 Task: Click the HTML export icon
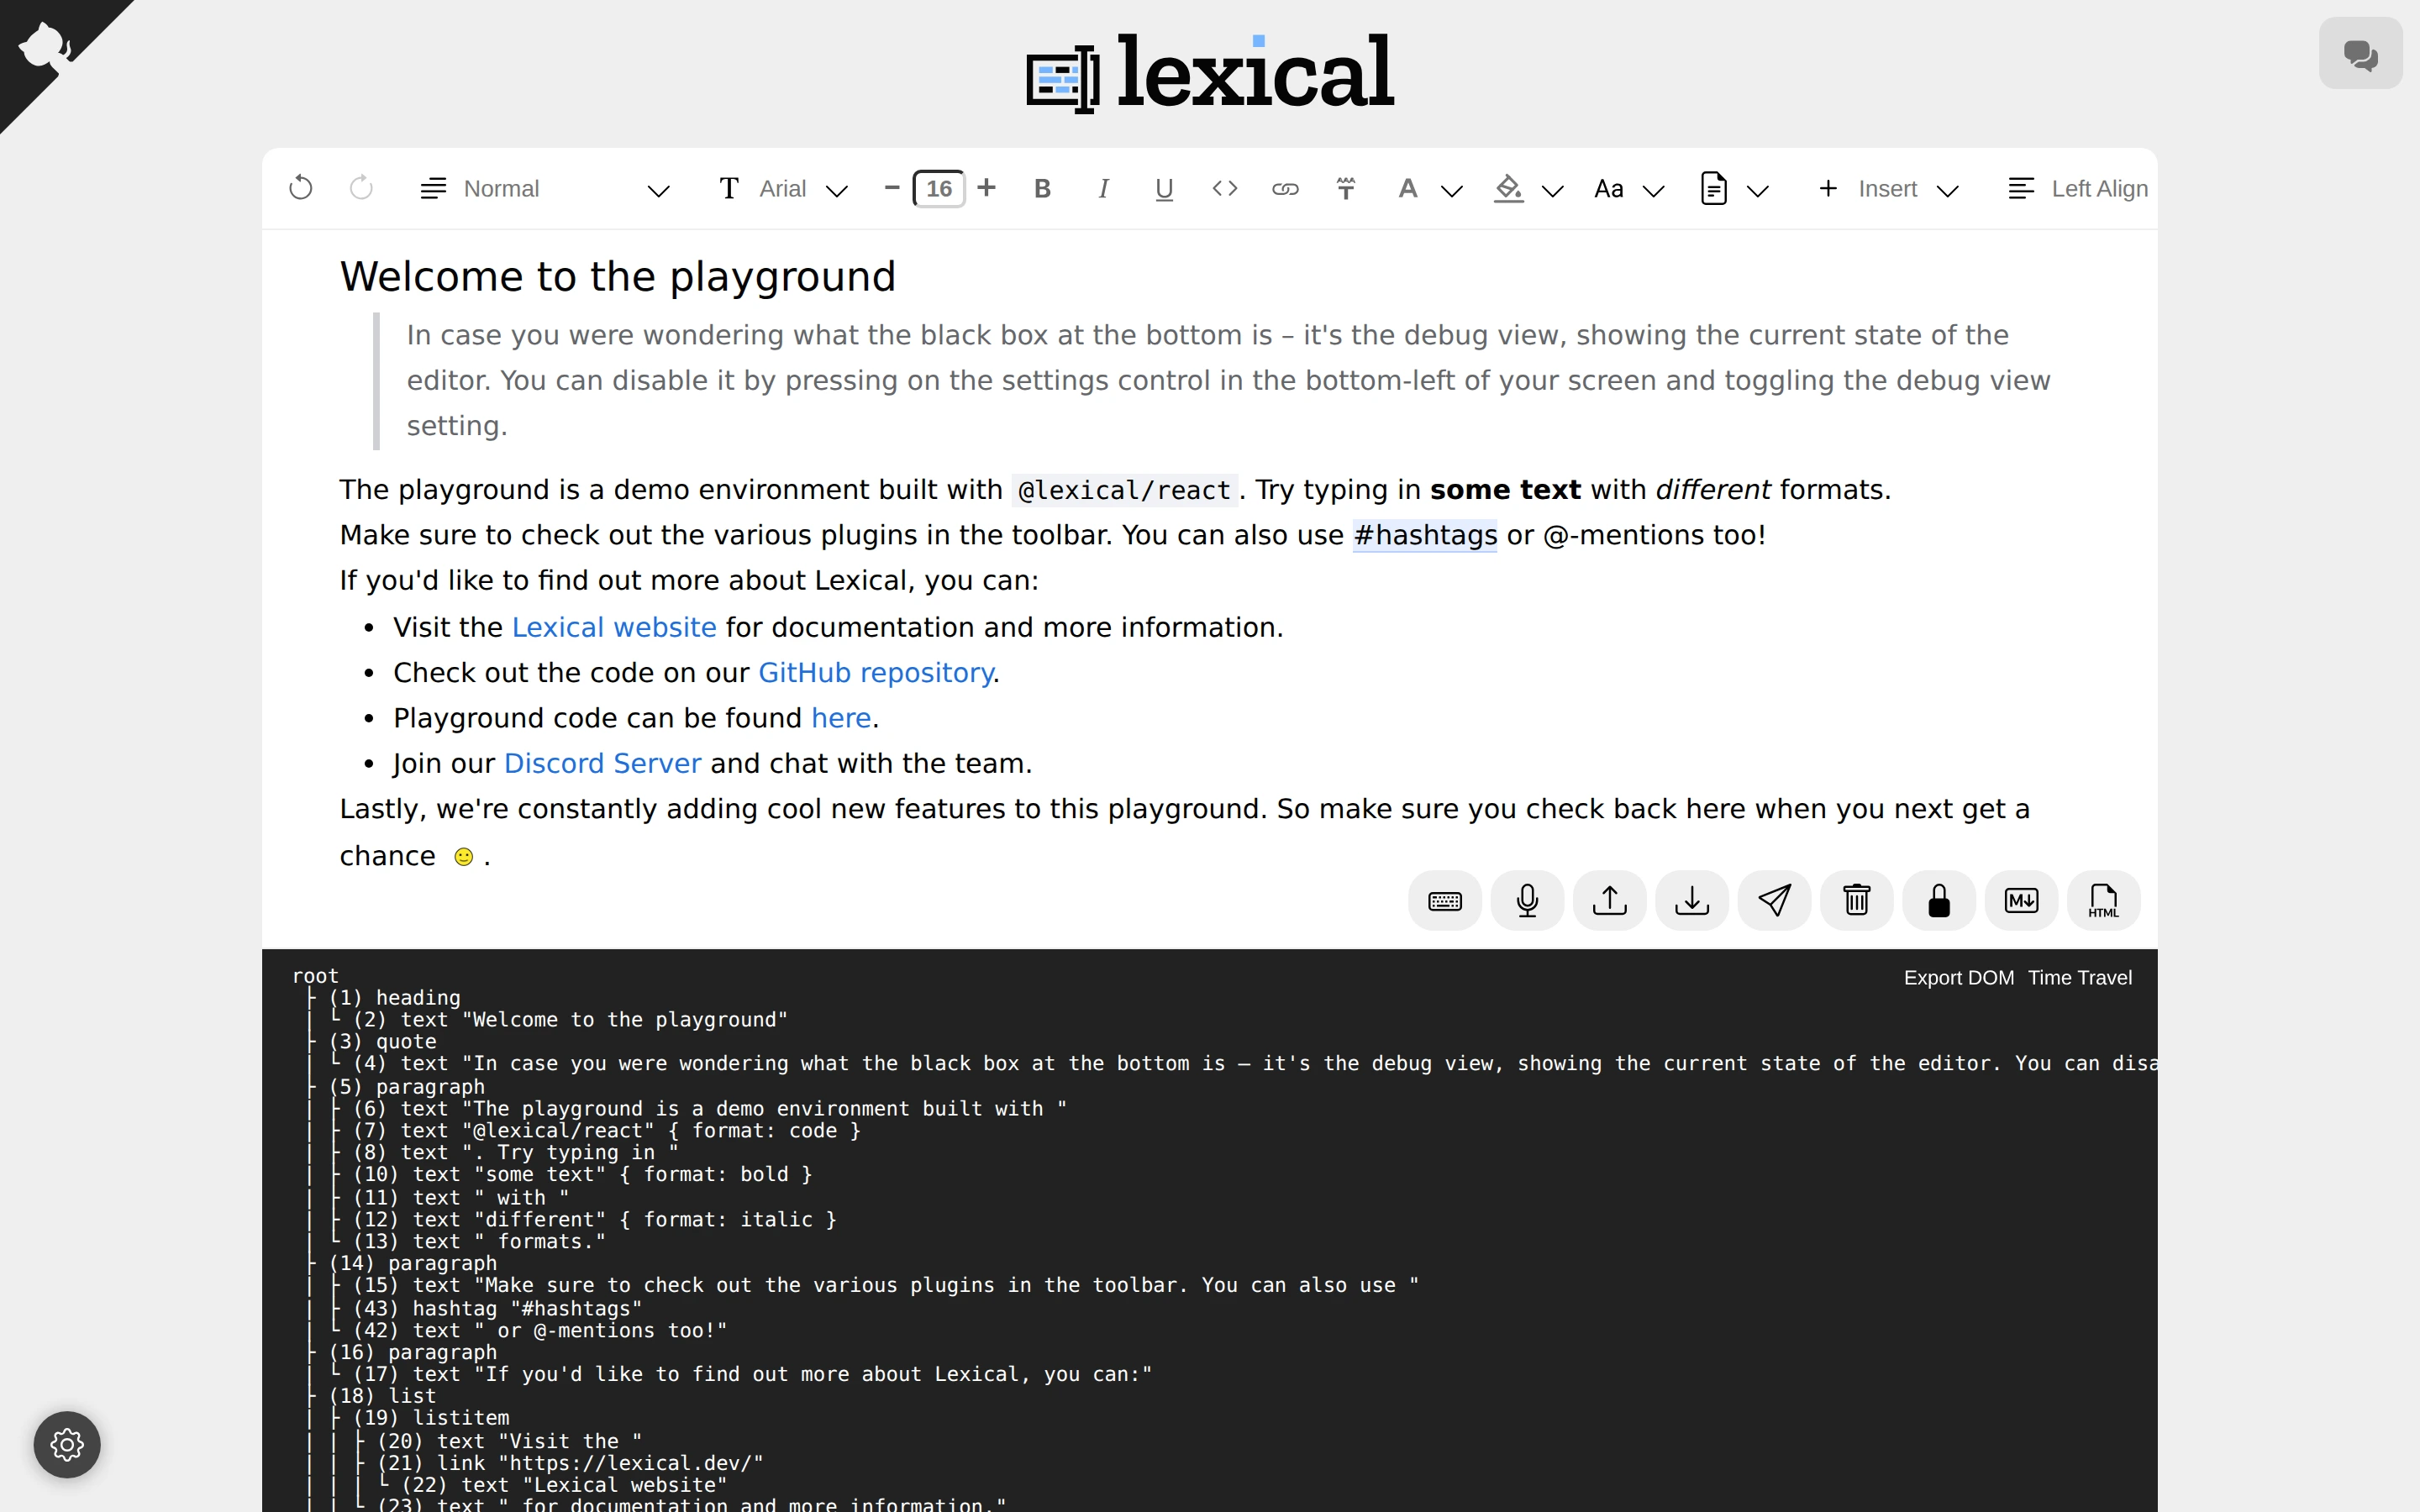2104,901
